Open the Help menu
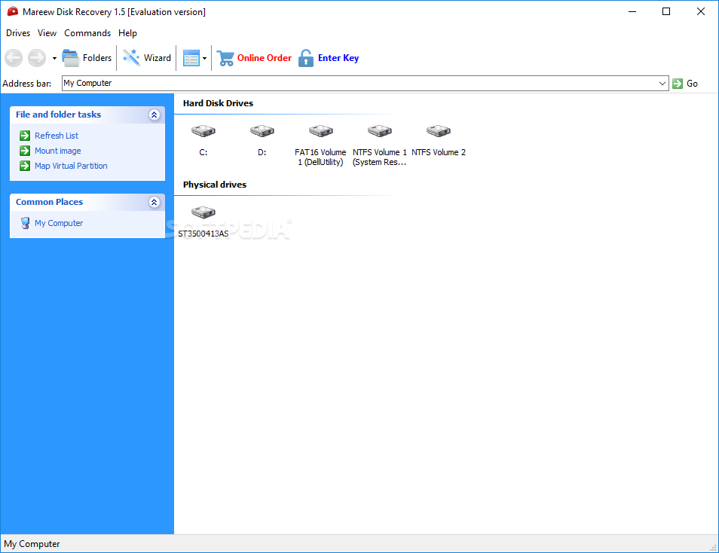The width and height of the screenshot is (719, 553). [127, 33]
